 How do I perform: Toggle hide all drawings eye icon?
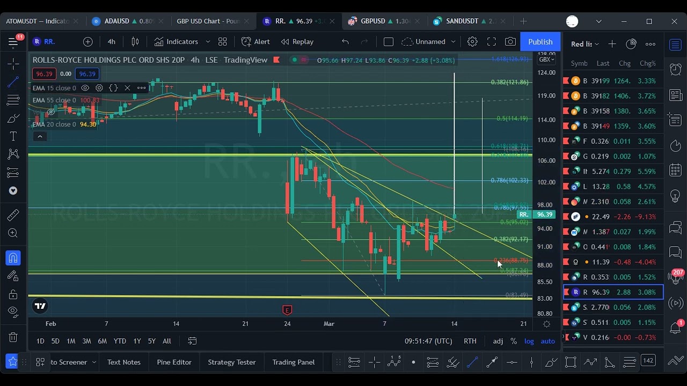point(13,312)
